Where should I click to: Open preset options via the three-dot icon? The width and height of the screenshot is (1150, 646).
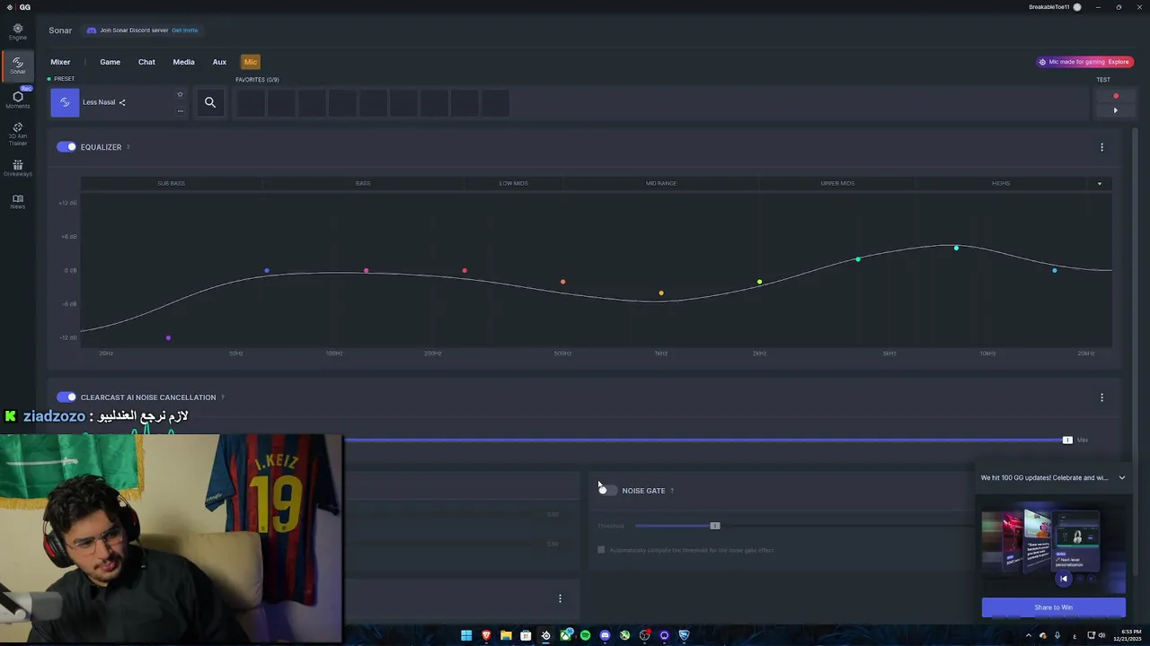point(180,111)
